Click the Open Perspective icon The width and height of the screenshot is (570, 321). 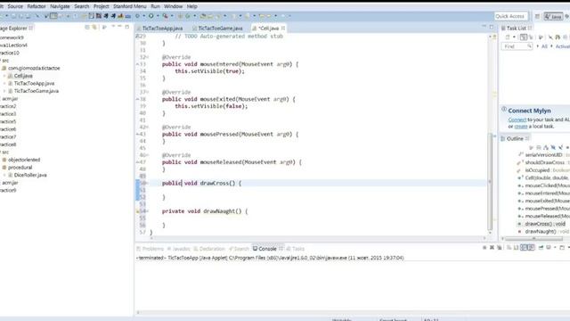click(537, 16)
